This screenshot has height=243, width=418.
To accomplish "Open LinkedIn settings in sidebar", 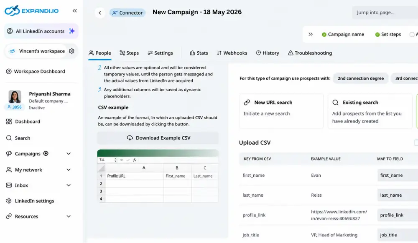I will click(31, 201).
